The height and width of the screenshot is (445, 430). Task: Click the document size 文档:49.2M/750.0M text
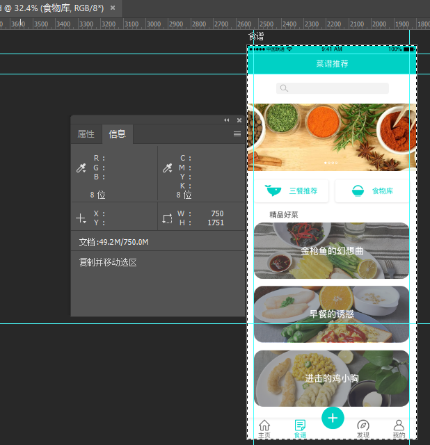pos(113,242)
